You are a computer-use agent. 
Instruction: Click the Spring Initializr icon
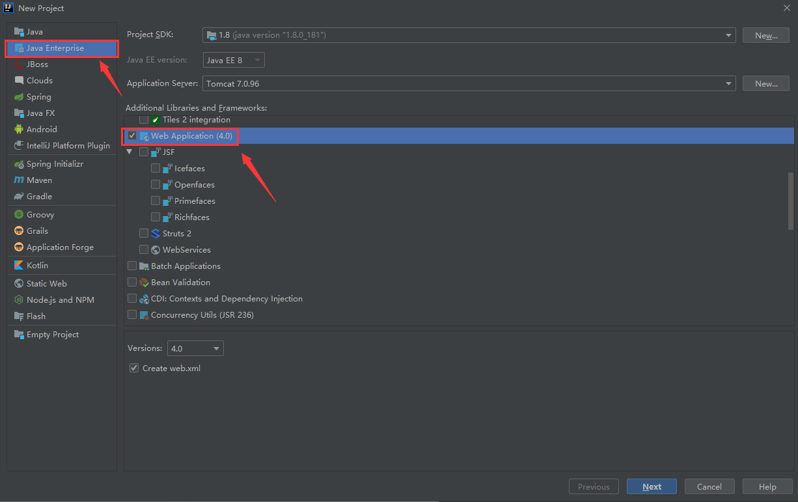click(x=19, y=164)
